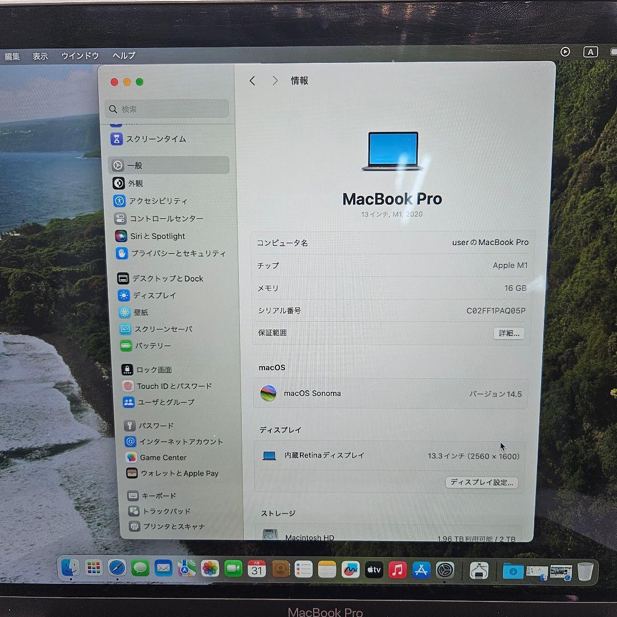Open Screen Time settings in sidebar

pos(154,139)
